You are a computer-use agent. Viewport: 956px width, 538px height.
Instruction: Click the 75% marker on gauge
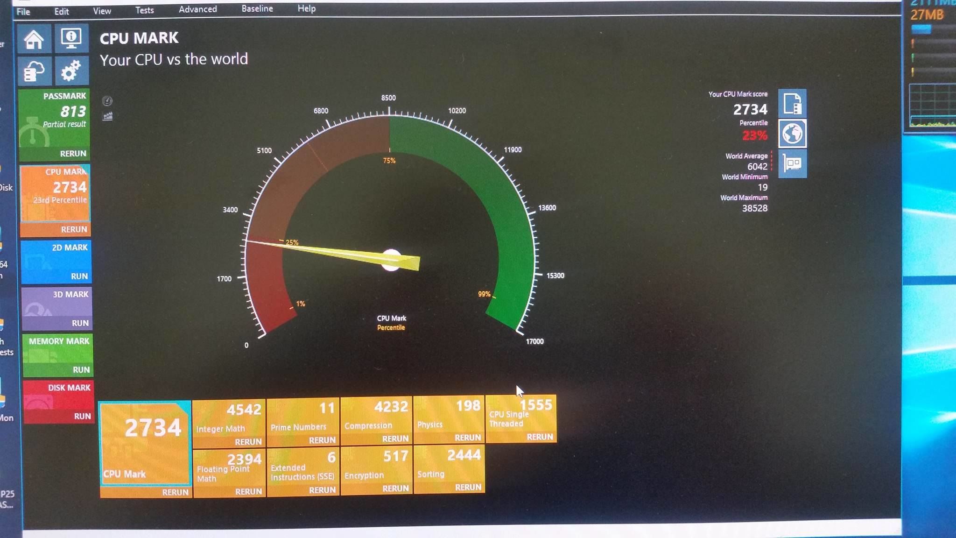[389, 161]
